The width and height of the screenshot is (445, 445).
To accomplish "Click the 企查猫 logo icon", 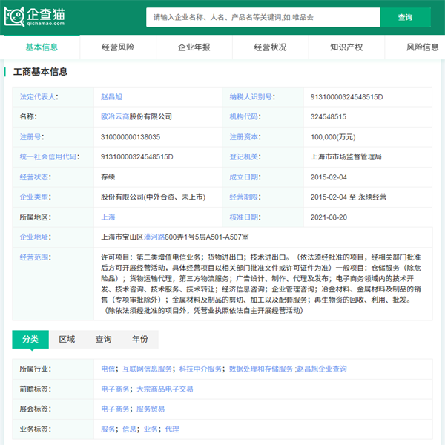I will tap(15, 16).
